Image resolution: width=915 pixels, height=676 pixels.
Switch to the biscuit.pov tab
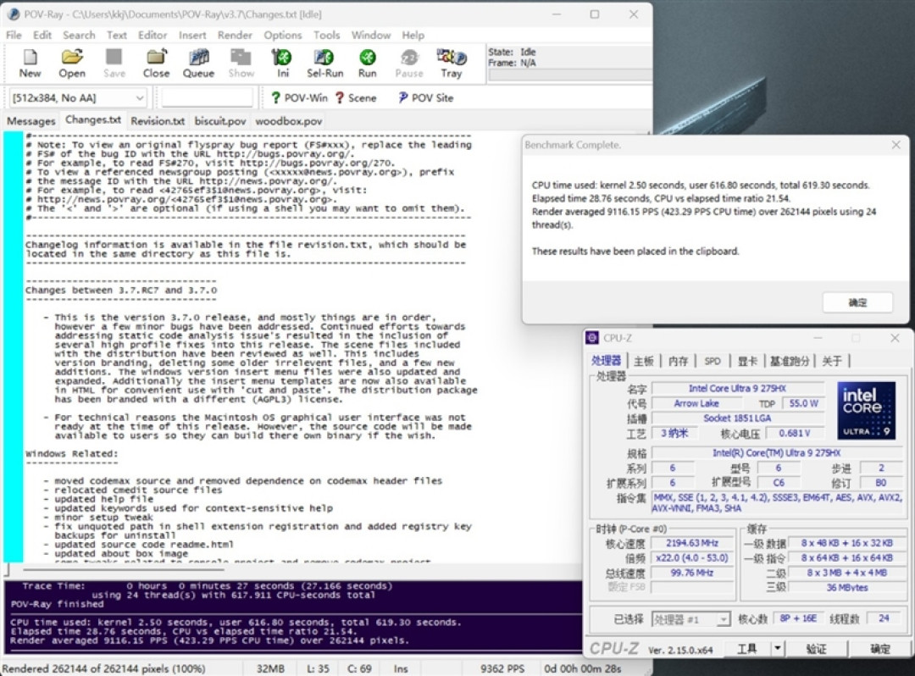pyautogui.click(x=220, y=121)
